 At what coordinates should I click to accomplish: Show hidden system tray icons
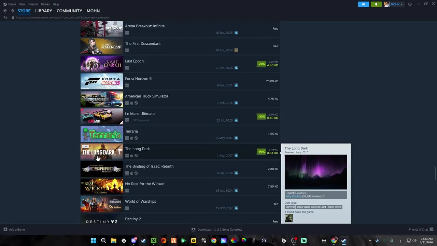[370, 241]
